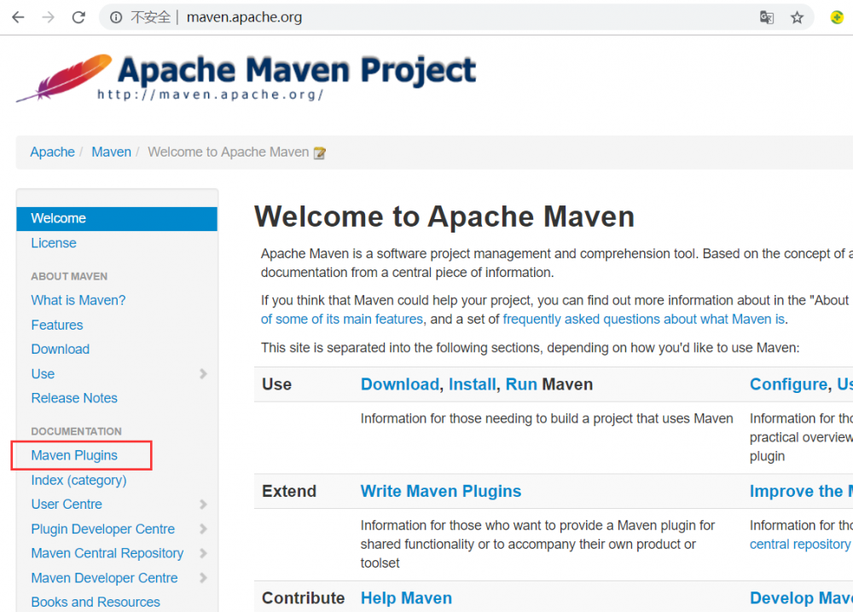Click the browser forward arrow

point(49,17)
